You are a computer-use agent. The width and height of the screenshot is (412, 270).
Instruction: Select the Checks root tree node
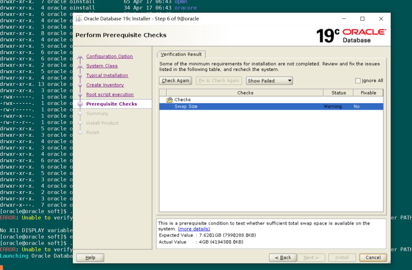182,100
